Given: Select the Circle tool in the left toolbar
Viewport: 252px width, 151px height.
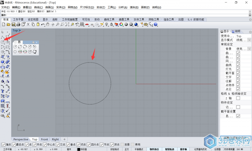Looking at the screenshot, I should tap(3, 42).
